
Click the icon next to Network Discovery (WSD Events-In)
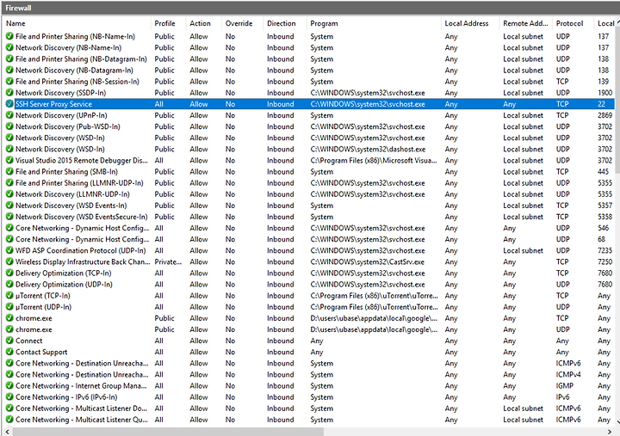pyautogui.click(x=9, y=206)
